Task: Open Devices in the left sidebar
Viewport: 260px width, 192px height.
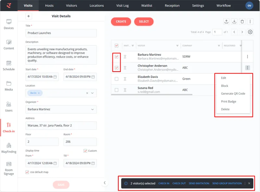Action: 9,24
